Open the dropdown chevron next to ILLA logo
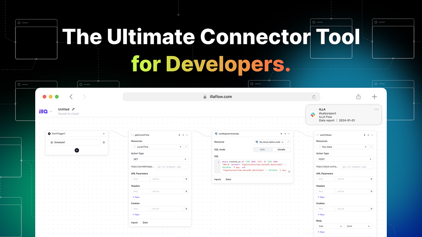The height and width of the screenshot is (237, 422). [x=51, y=111]
